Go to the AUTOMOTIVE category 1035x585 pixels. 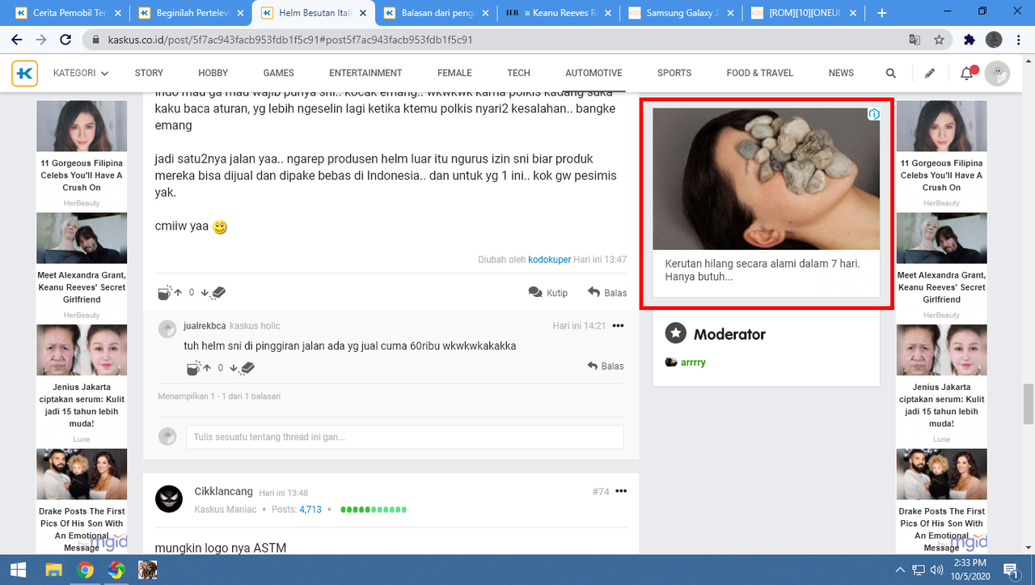coord(594,73)
